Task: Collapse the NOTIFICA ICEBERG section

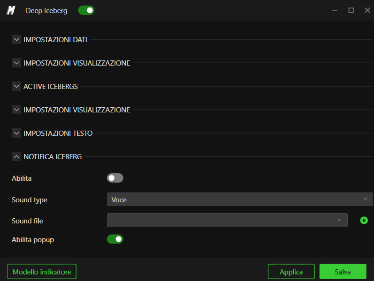Action: 16,157
